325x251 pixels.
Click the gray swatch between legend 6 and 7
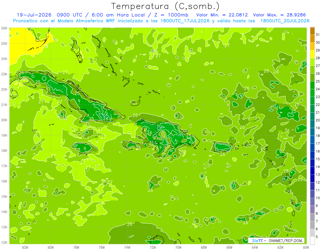point(312,225)
